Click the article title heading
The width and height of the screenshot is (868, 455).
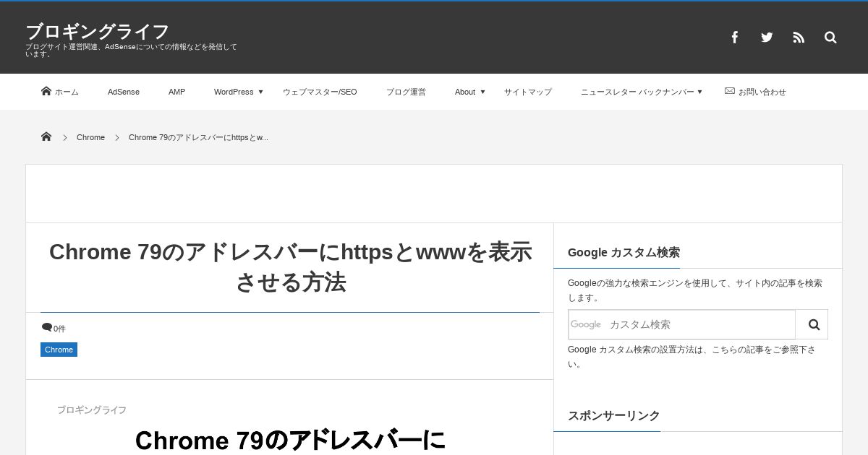coord(290,266)
